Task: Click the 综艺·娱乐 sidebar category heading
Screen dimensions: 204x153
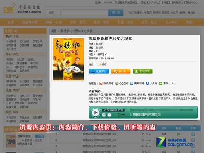Action: [12, 112]
